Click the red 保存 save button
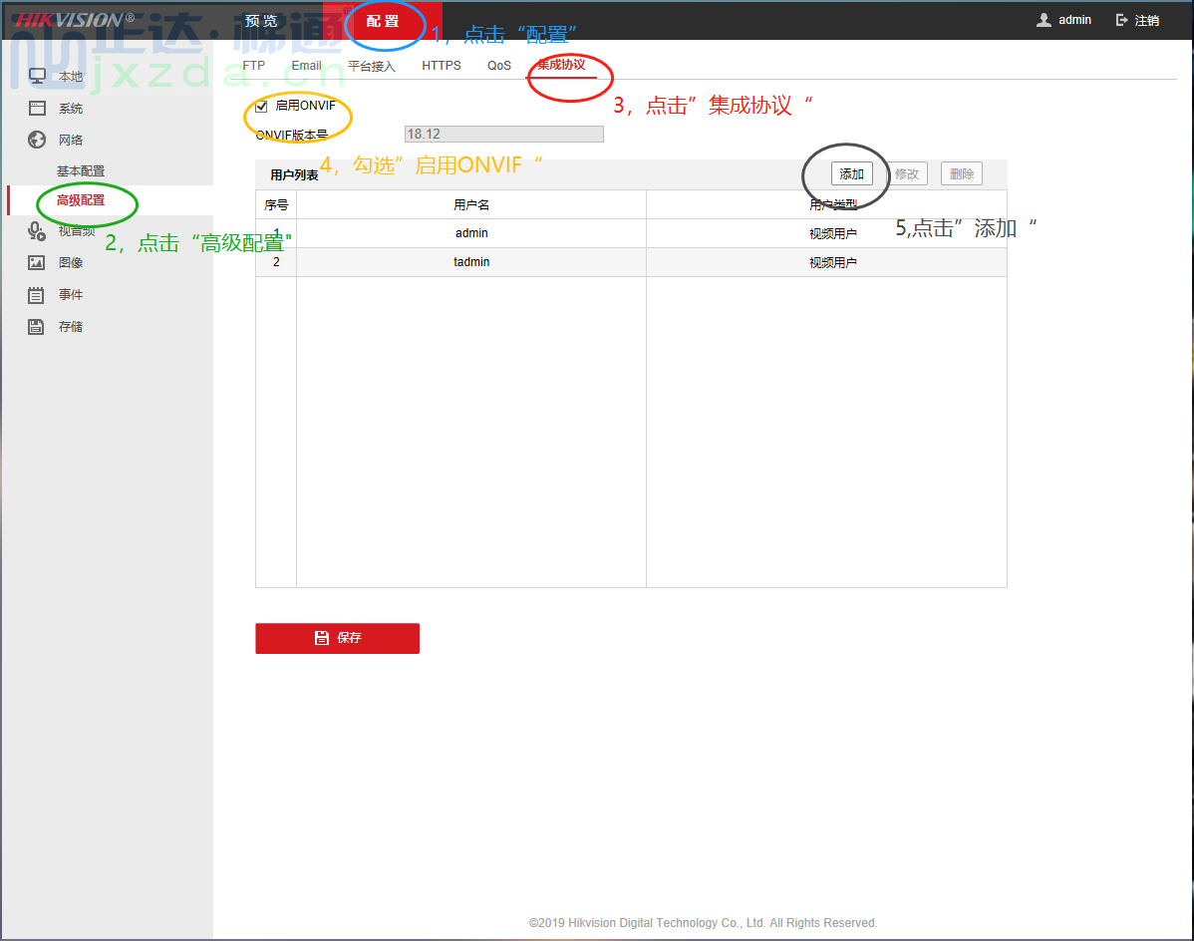The height and width of the screenshot is (941, 1194). [337, 638]
